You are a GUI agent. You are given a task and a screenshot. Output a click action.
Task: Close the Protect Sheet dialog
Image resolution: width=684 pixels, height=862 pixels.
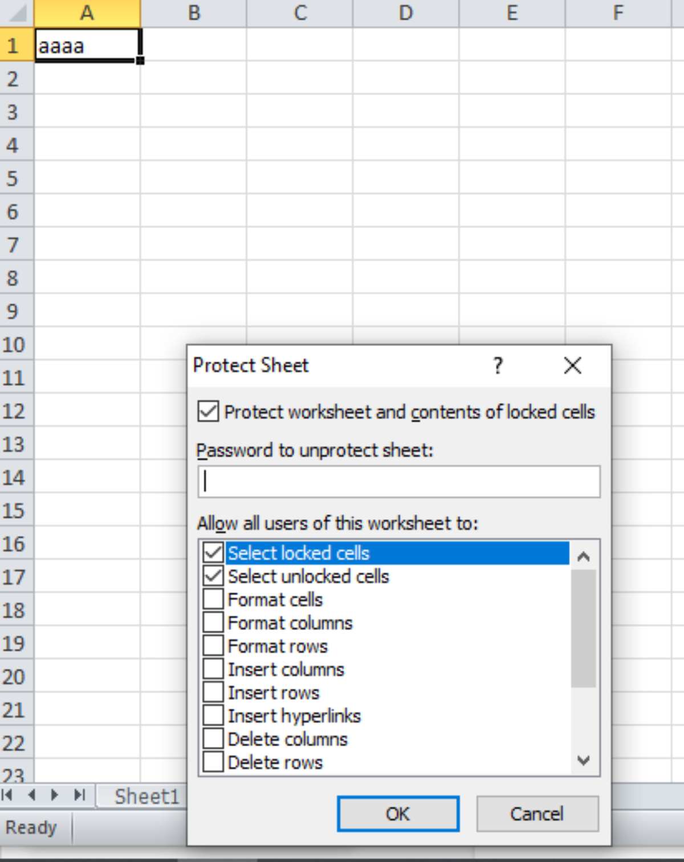tap(572, 365)
